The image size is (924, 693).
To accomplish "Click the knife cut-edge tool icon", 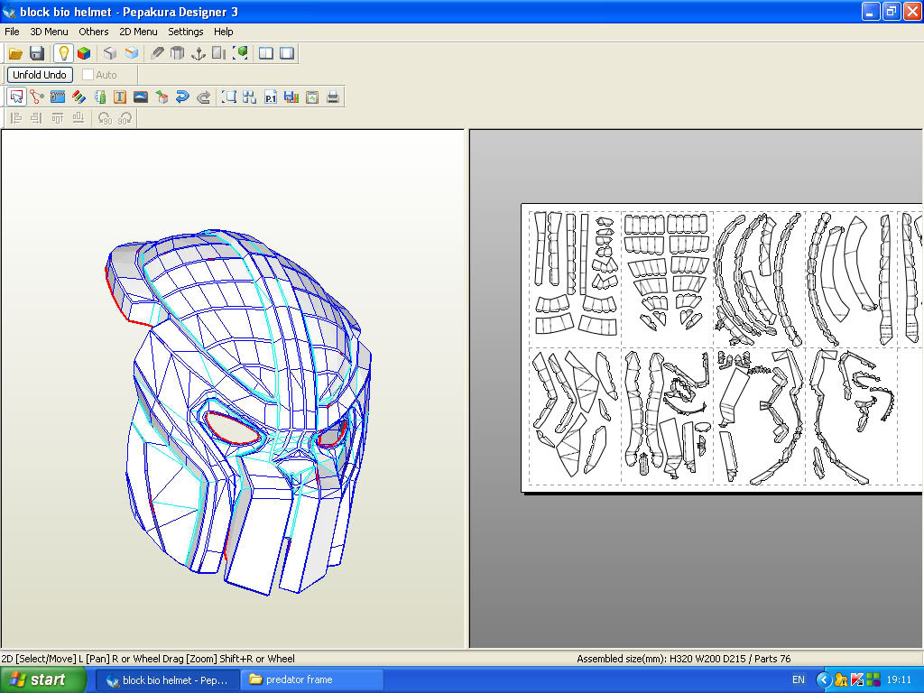I will coord(157,53).
